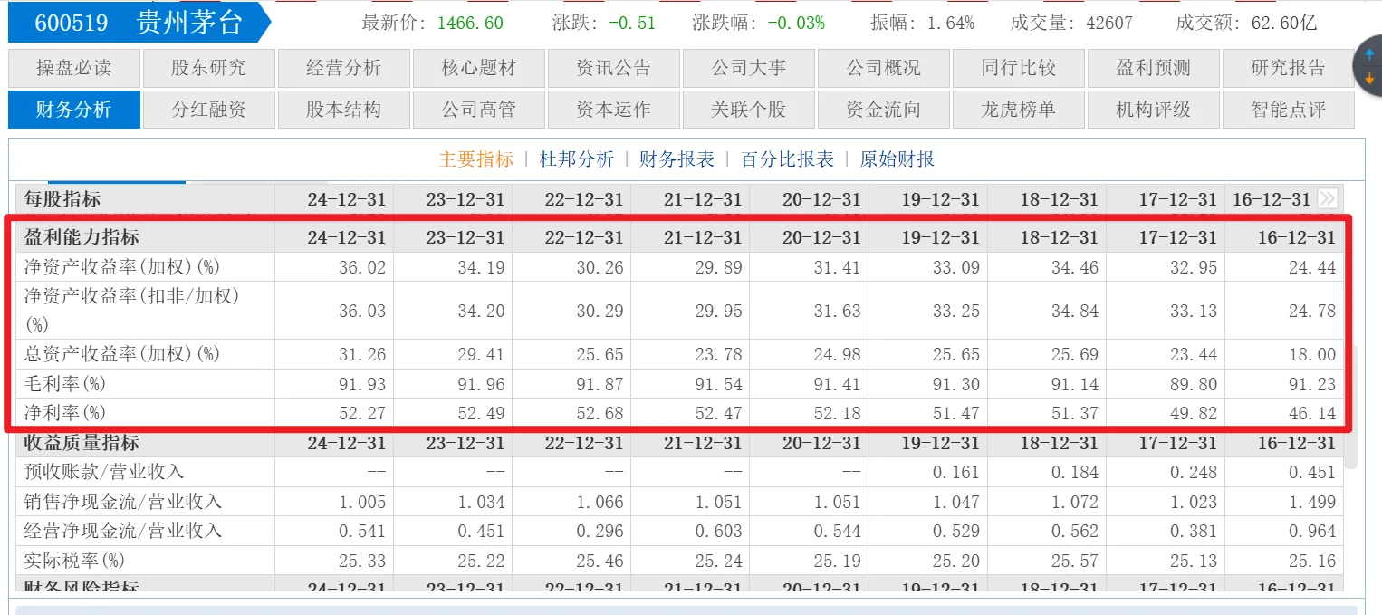Click the 1.499 cell in 销售净现金流 row
The image size is (1382, 615).
coord(1312,502)
